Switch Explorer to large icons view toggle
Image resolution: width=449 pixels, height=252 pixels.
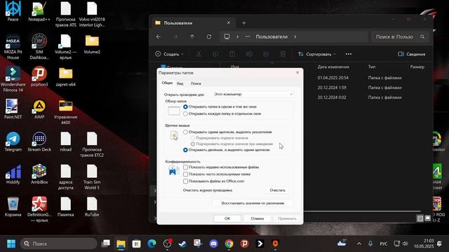click(427, 218)
